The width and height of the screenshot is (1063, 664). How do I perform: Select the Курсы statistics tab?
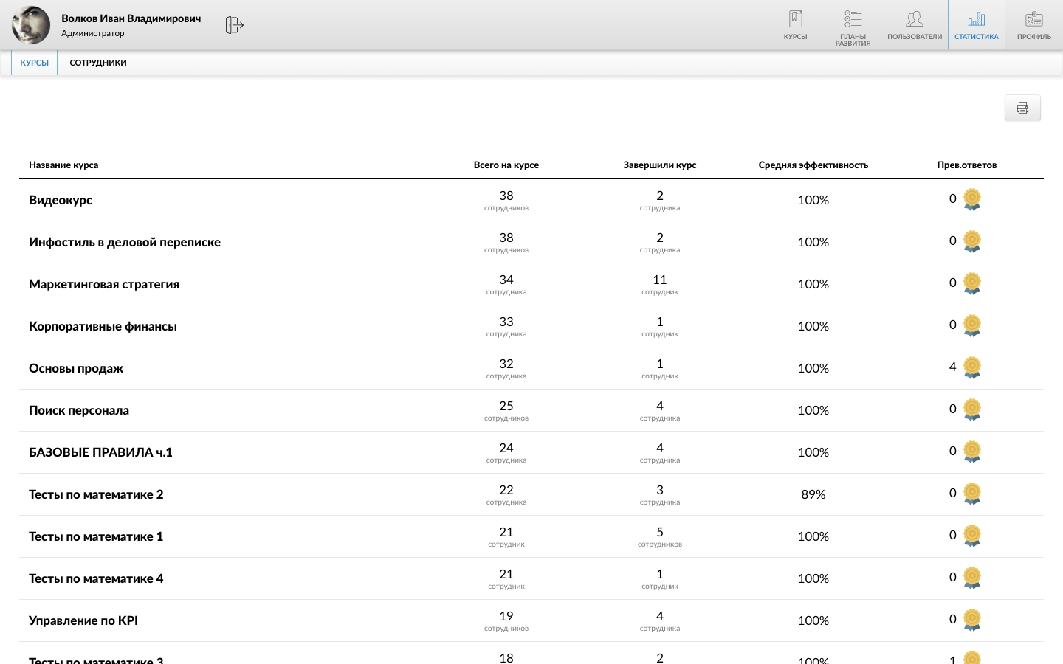point(35,63)
